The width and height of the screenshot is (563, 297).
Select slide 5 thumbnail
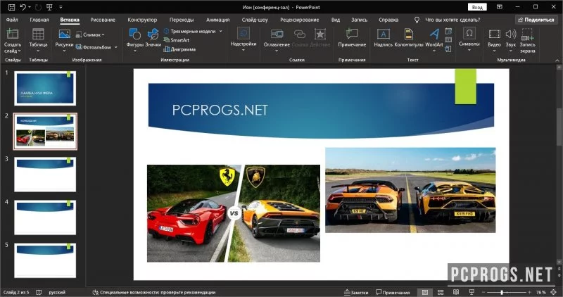point(45,260)
